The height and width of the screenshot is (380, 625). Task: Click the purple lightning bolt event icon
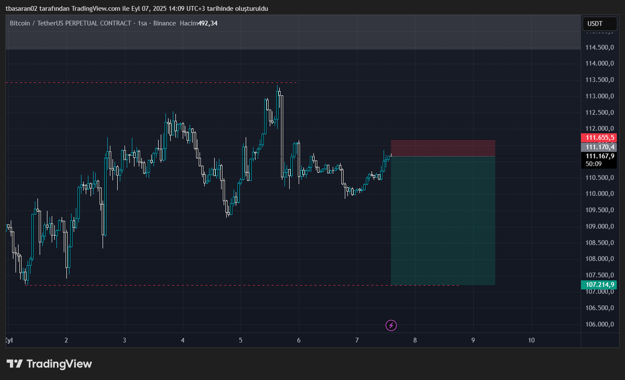coord(391,326)
